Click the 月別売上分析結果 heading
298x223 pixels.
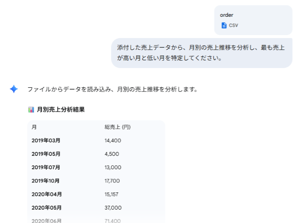(61, 110)
